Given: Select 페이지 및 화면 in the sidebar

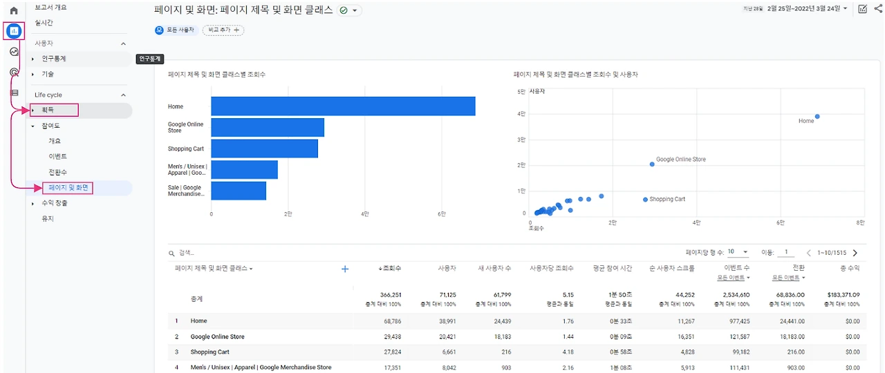Looking at the screenshot, I should pos(70,187).
